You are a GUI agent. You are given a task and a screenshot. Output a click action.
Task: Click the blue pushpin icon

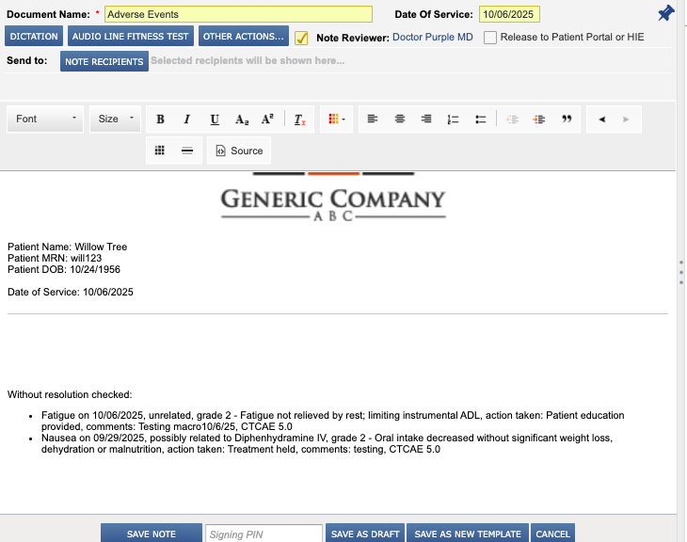[x=665, y=13]
